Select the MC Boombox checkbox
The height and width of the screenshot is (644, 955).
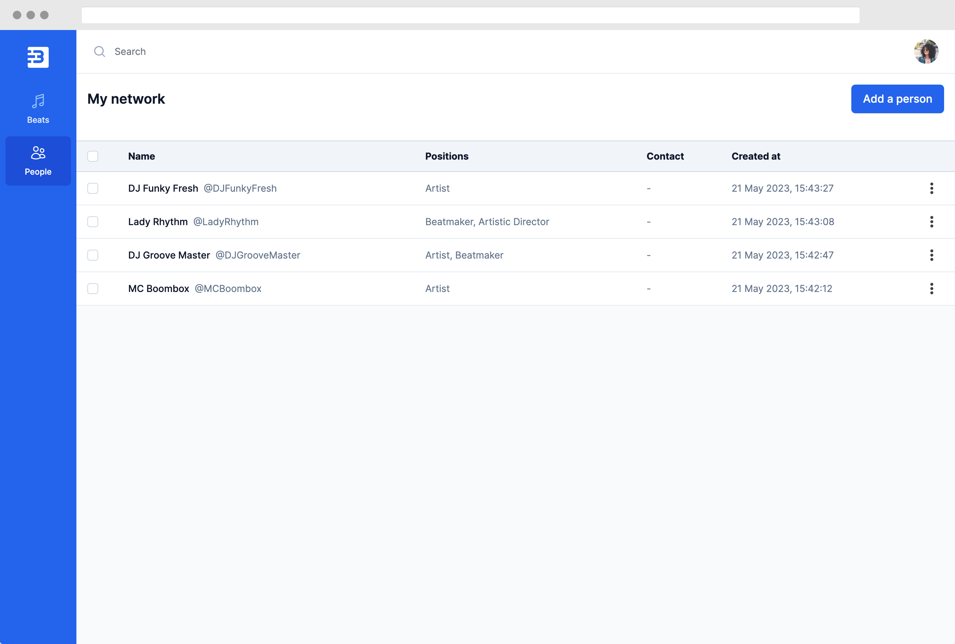(x=93, y=288)
